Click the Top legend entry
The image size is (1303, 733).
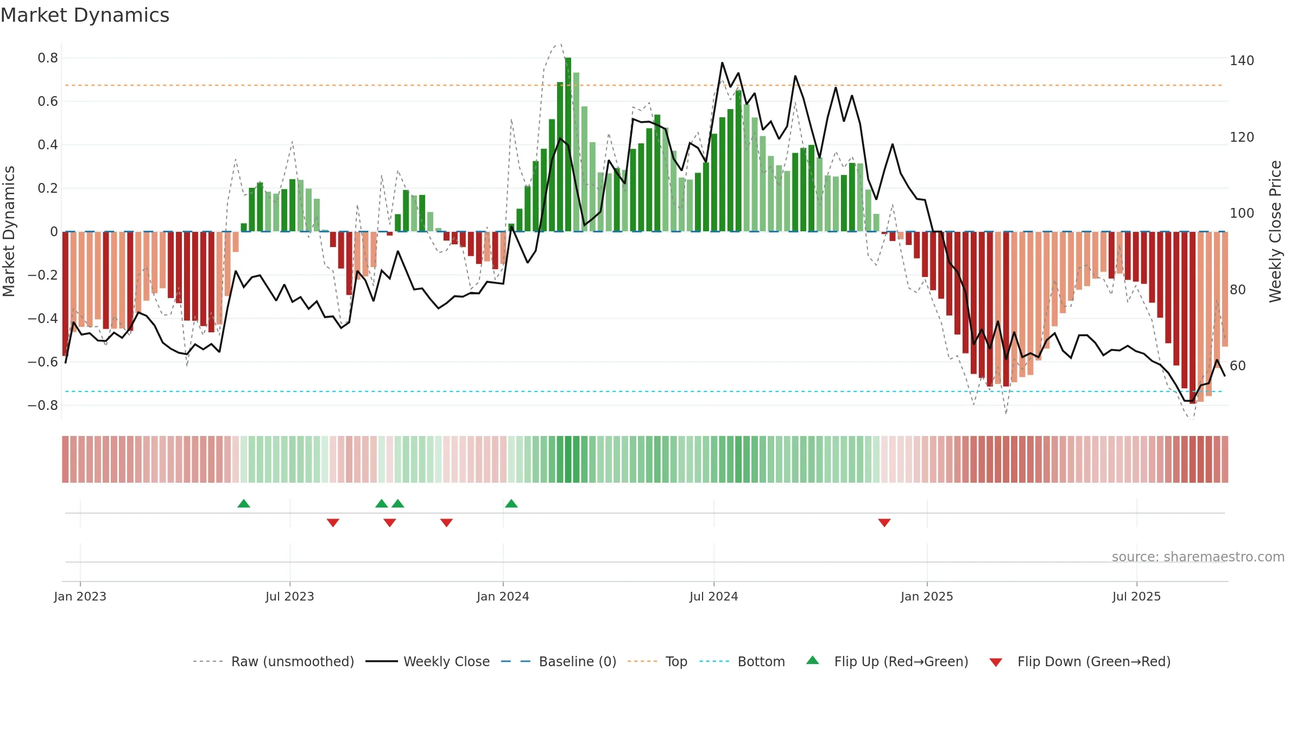pos(657,661)
